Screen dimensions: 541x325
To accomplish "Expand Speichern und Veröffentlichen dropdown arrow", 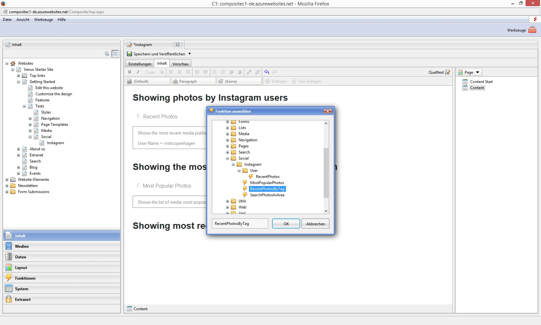I will (x=190, y=54).
